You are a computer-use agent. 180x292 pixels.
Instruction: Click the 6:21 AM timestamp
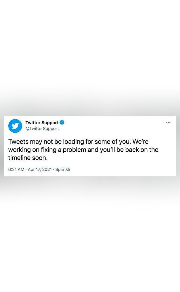click(16, 169)
